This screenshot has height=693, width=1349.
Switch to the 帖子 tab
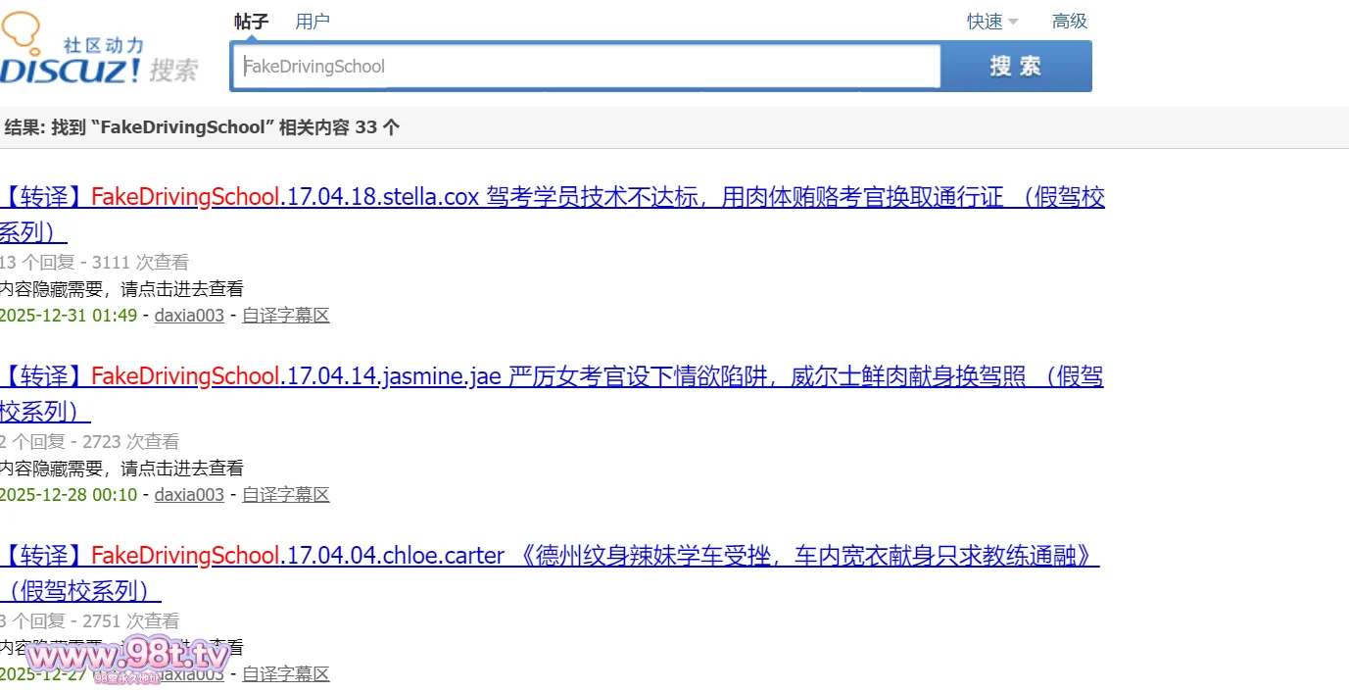[x=251, y=22]
